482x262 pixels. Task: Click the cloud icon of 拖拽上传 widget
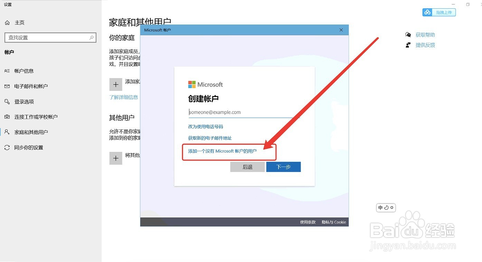pos(428,12)
